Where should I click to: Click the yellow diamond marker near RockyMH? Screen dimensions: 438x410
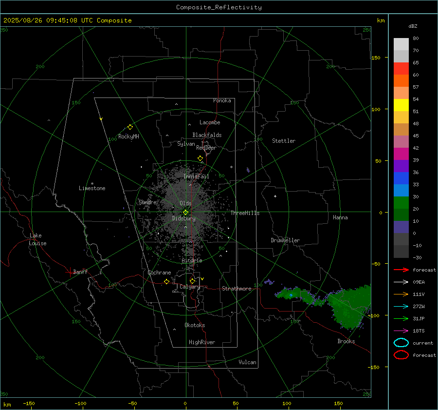[x=130, y=127]
